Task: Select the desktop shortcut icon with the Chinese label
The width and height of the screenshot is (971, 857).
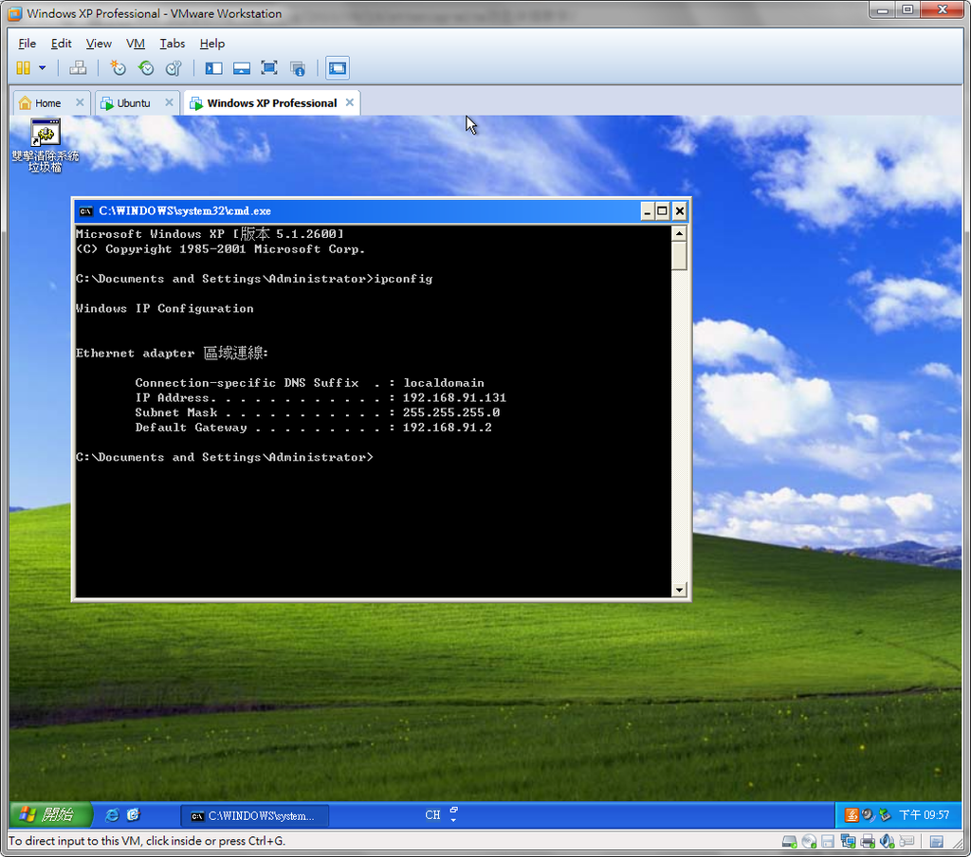Action: pos(46,145)
